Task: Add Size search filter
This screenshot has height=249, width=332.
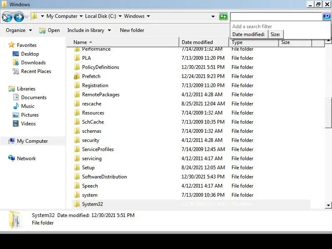Action: (275, 34)
